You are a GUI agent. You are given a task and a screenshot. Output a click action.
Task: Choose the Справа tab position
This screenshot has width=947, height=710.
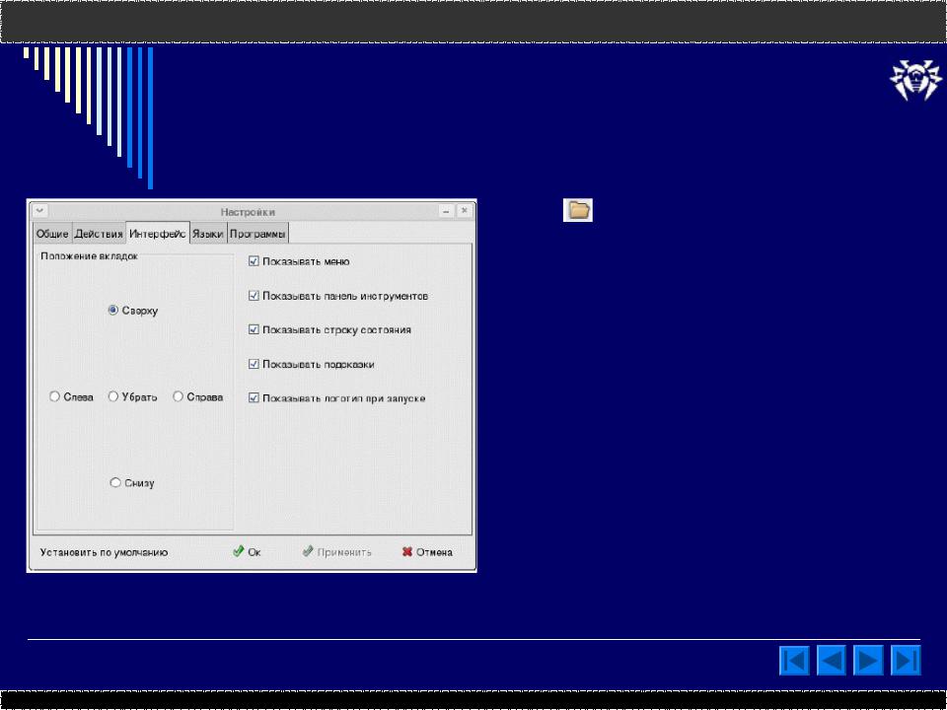(179, 396)
